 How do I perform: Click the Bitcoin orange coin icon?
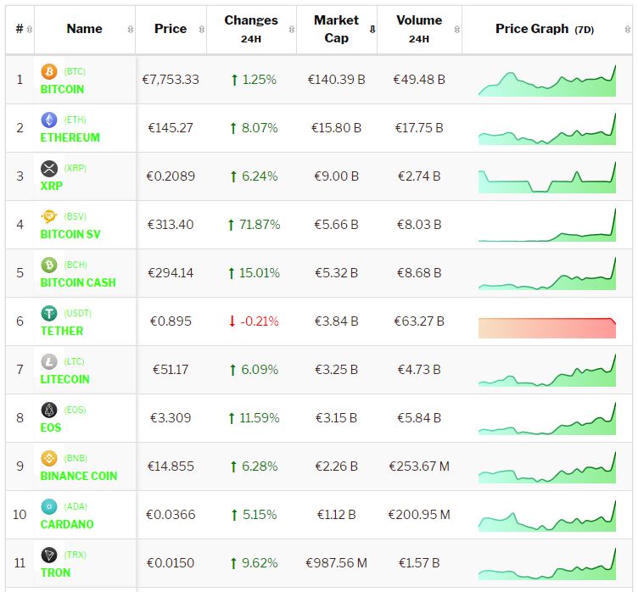click(x=48, y=72)
